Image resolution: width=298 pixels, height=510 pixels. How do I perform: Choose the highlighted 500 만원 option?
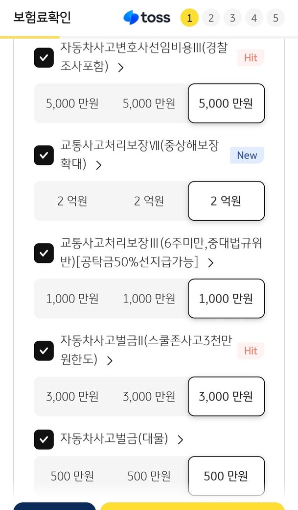click(226, 476)
